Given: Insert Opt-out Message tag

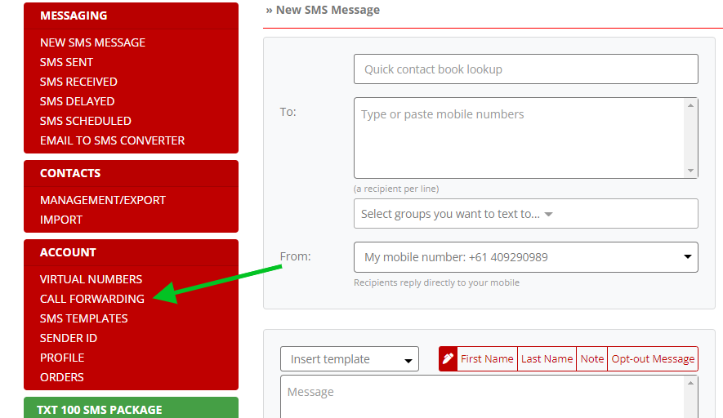Looking at the screenshot, I should (x=653, y=358).
